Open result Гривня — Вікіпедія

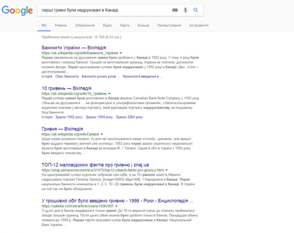[62, 129]
